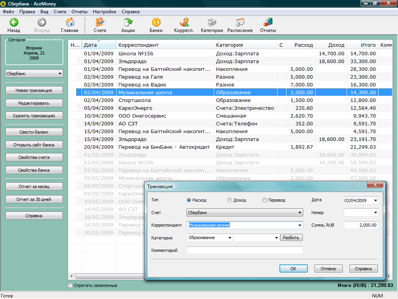
Task: Expand the Корреспондент dropdown in dialog
Action: tap(300, 225)
